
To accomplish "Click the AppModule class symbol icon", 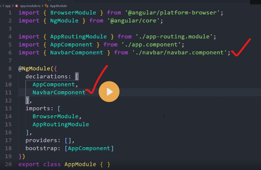I will [x=45, y=6].
